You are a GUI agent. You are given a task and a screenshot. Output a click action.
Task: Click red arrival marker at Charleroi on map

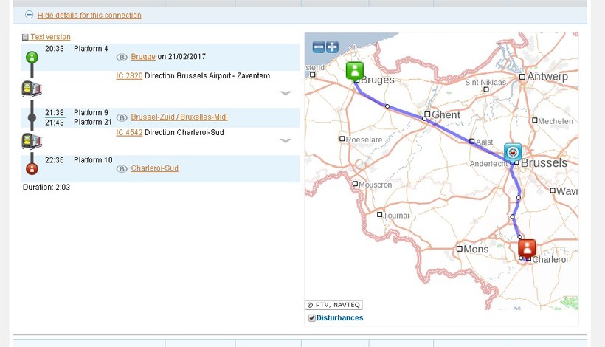click(x=527, y=248)
